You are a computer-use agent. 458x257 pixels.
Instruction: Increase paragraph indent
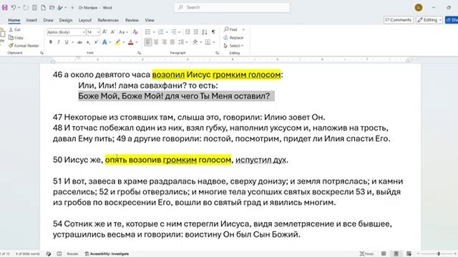pos(195,31)
